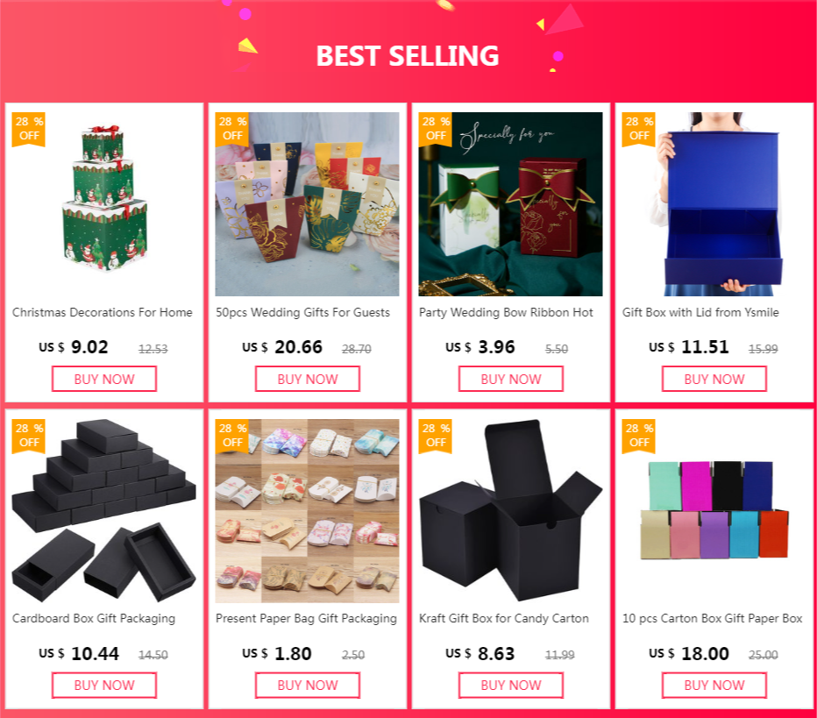Open the Gift Box with Lid from Ysmile title
The height and width of the screenshot is (718, 817).
click(700, 313)
